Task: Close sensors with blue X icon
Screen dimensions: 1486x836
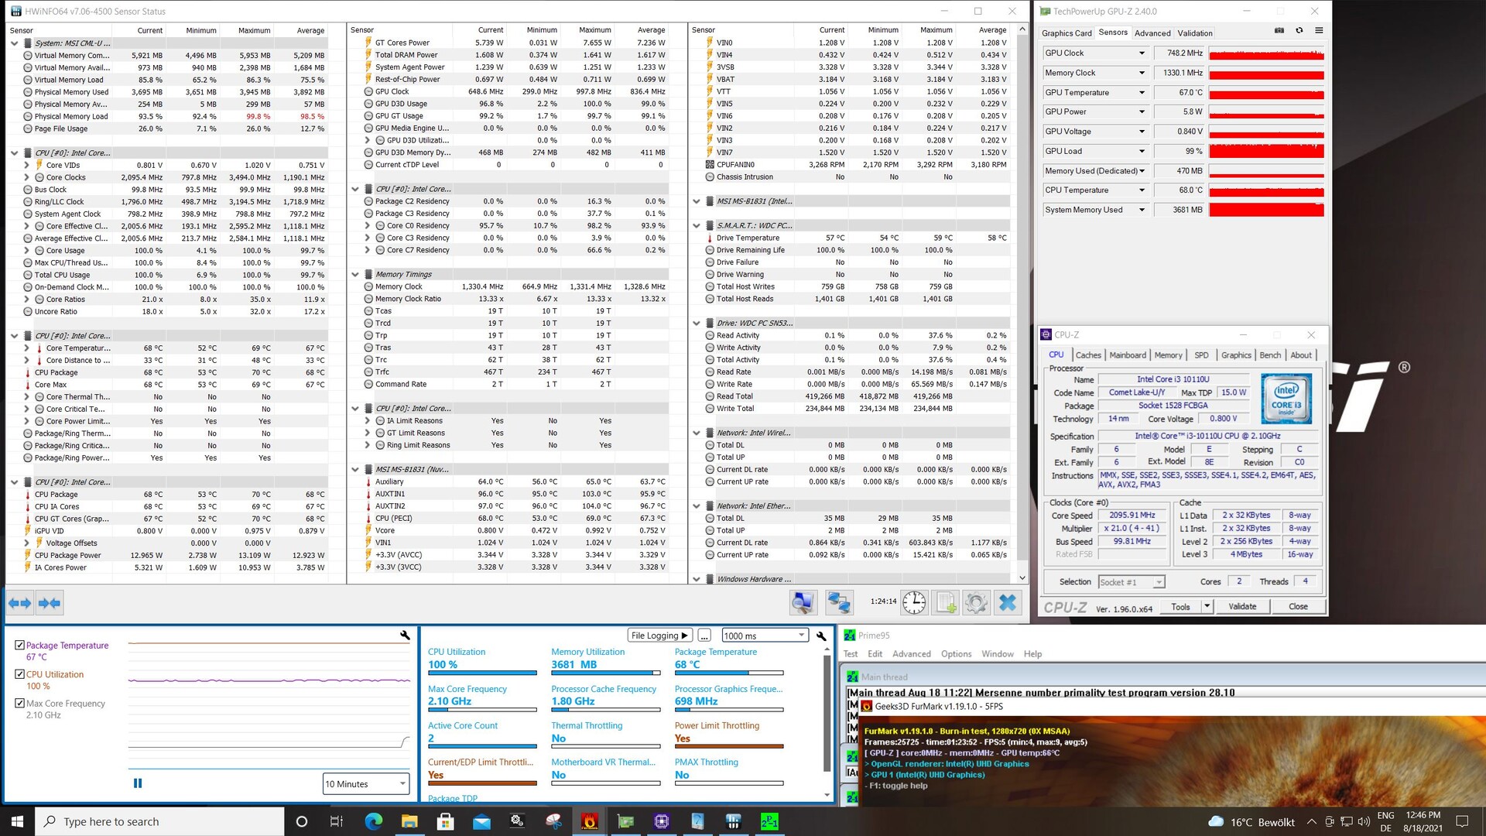Action: 1007,602
